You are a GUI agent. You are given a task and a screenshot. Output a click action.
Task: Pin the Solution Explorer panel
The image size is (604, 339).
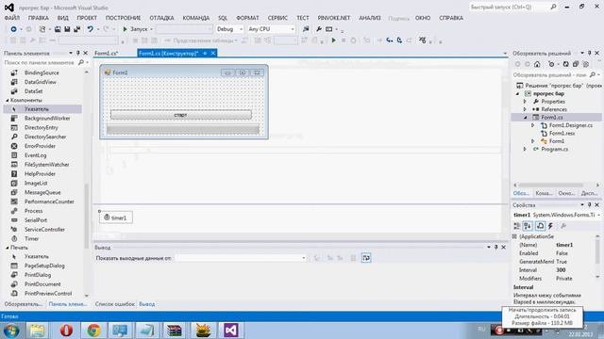pyautogui.click(x=590, y=53)
